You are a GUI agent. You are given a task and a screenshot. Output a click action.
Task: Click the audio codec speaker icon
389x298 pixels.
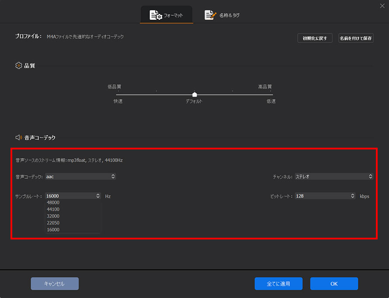coord(18,138)
